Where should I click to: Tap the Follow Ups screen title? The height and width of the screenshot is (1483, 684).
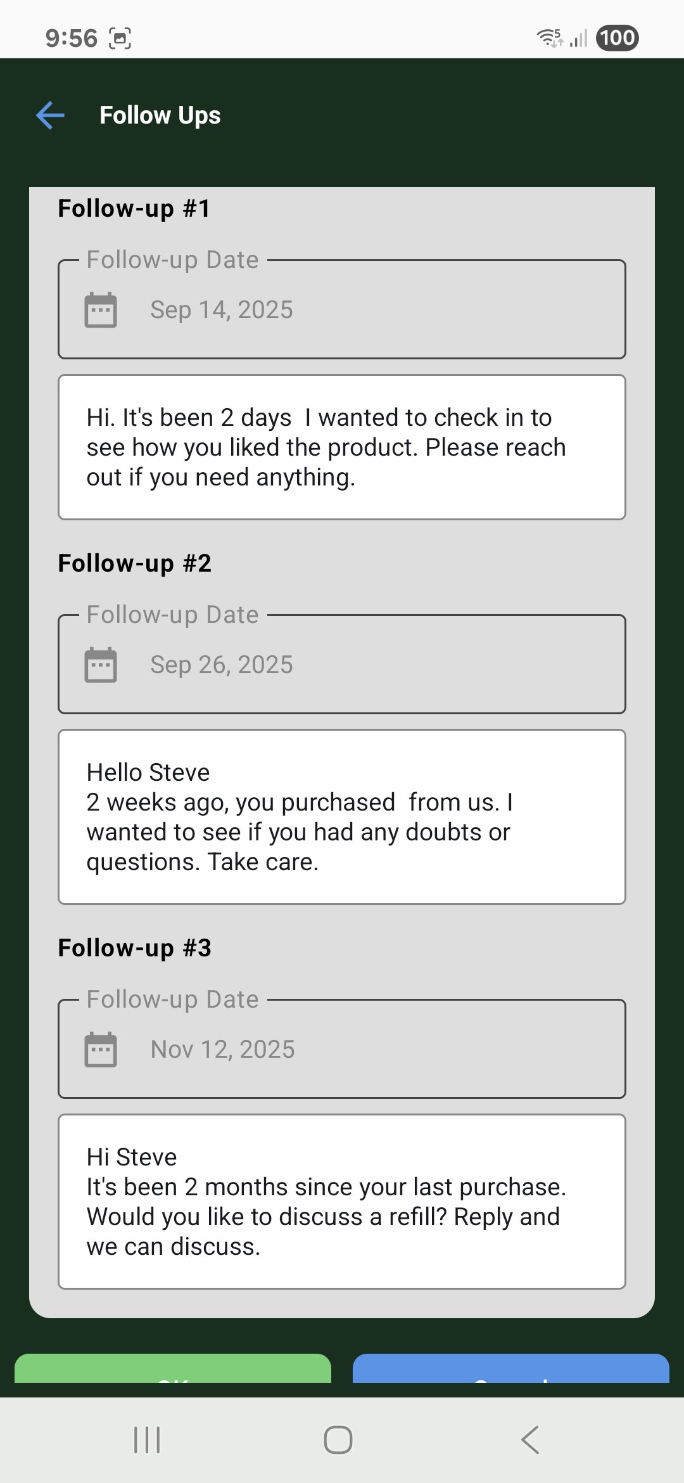160,115
